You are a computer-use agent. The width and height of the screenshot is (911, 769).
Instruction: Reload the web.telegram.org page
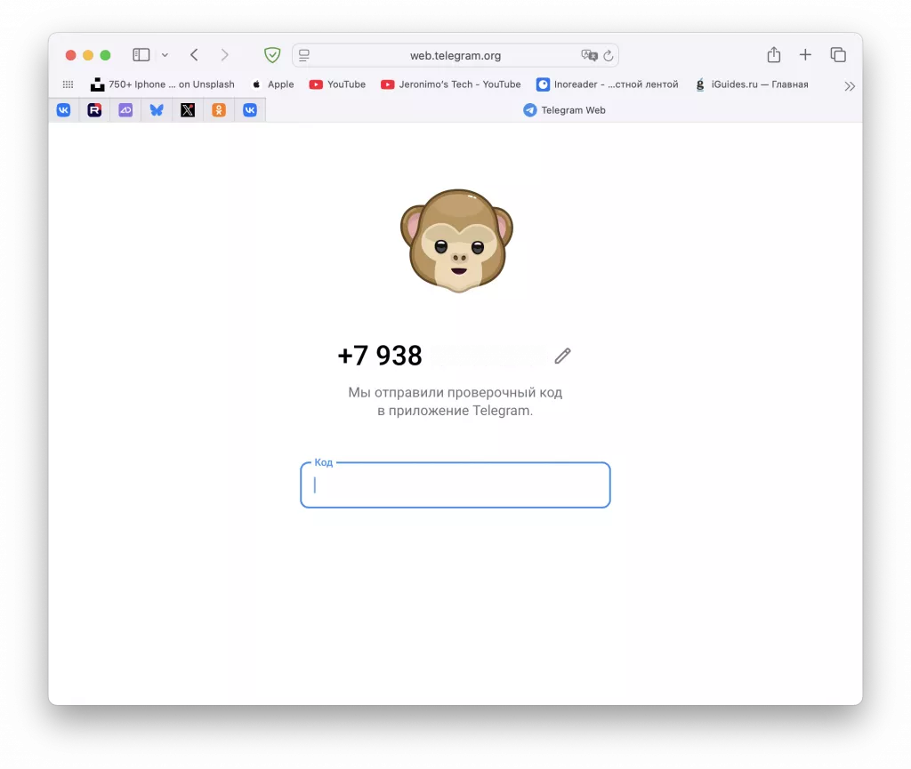point(609,55)
